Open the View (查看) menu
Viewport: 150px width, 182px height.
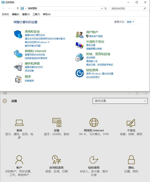(x=26, y=14)
